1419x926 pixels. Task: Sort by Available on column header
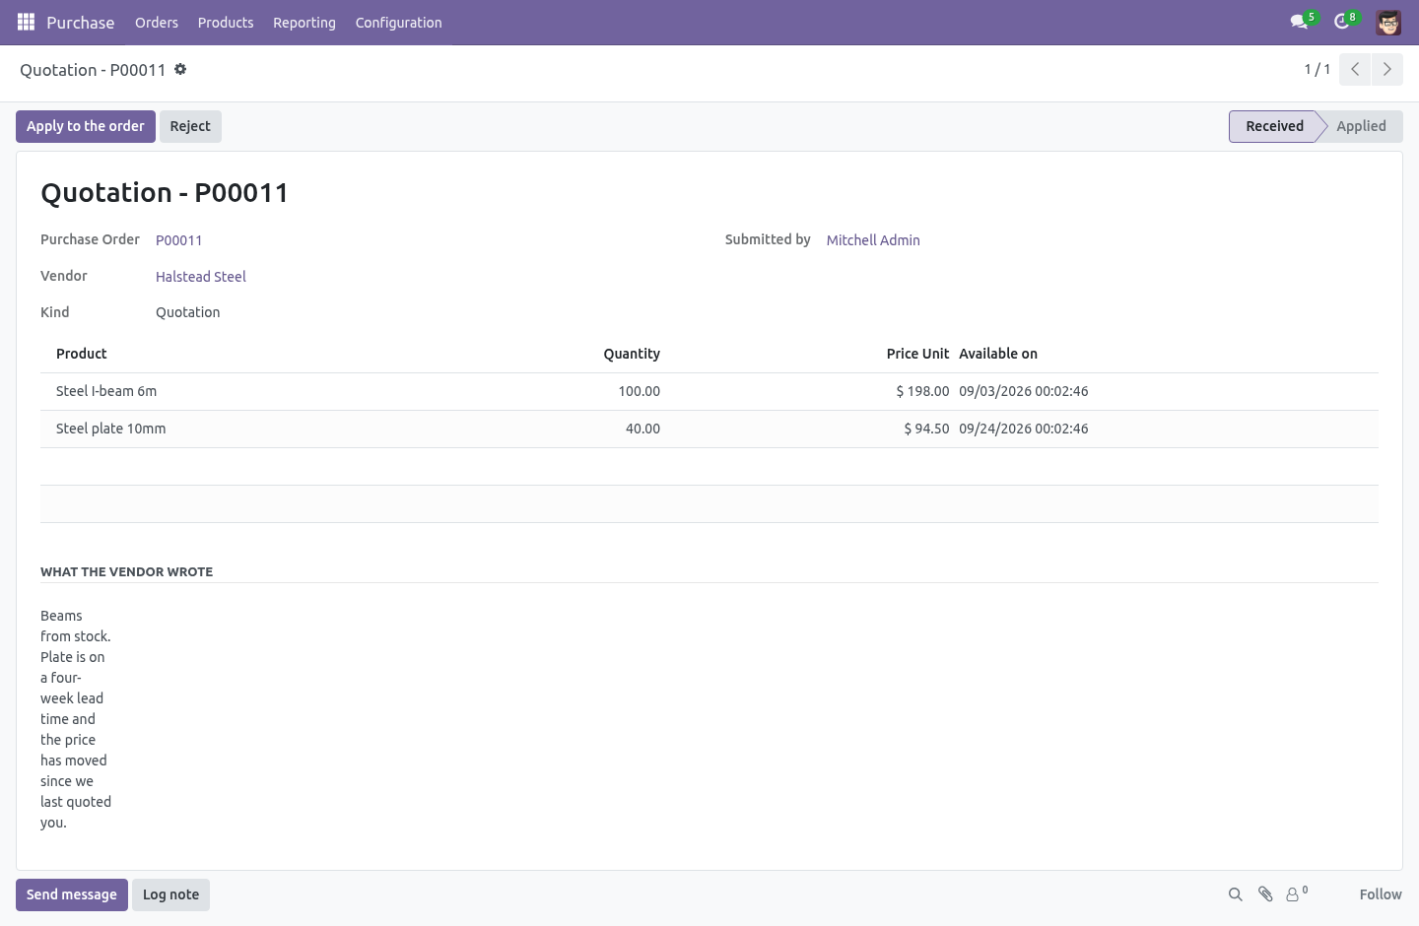[x=998, y=354]
